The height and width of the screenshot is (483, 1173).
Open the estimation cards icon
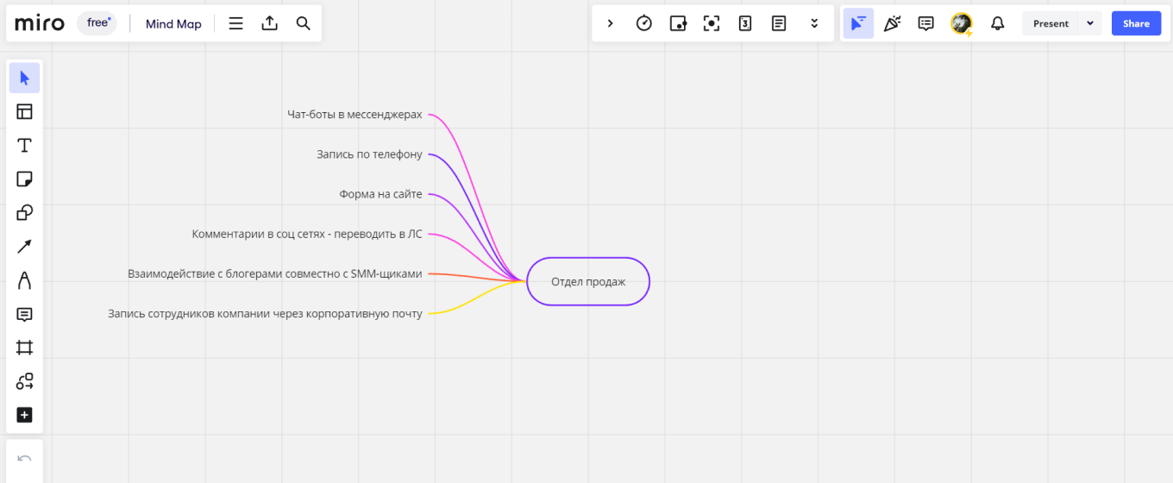745,23
